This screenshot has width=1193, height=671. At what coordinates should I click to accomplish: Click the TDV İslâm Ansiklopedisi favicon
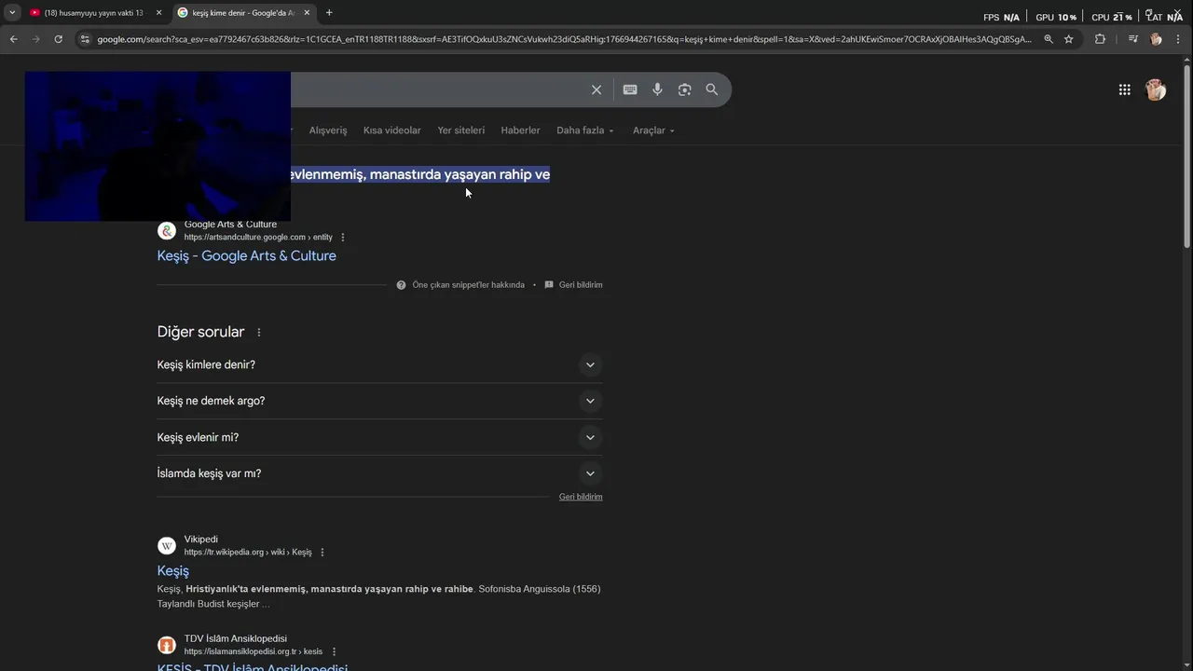[x=167, y=645]
